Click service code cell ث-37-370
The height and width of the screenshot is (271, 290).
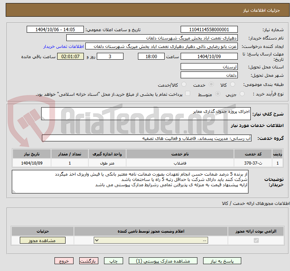(253, 163)
